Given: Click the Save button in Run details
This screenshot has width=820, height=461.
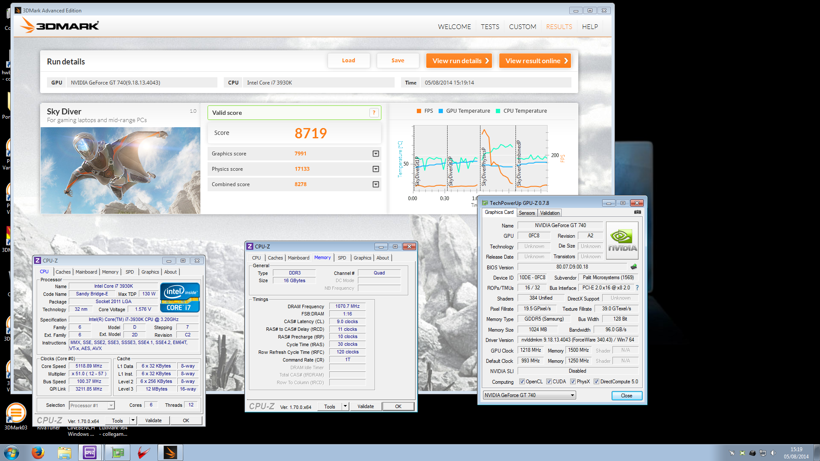Looking at the screenshot, I should pyautogui.click(x=398, y=61).
